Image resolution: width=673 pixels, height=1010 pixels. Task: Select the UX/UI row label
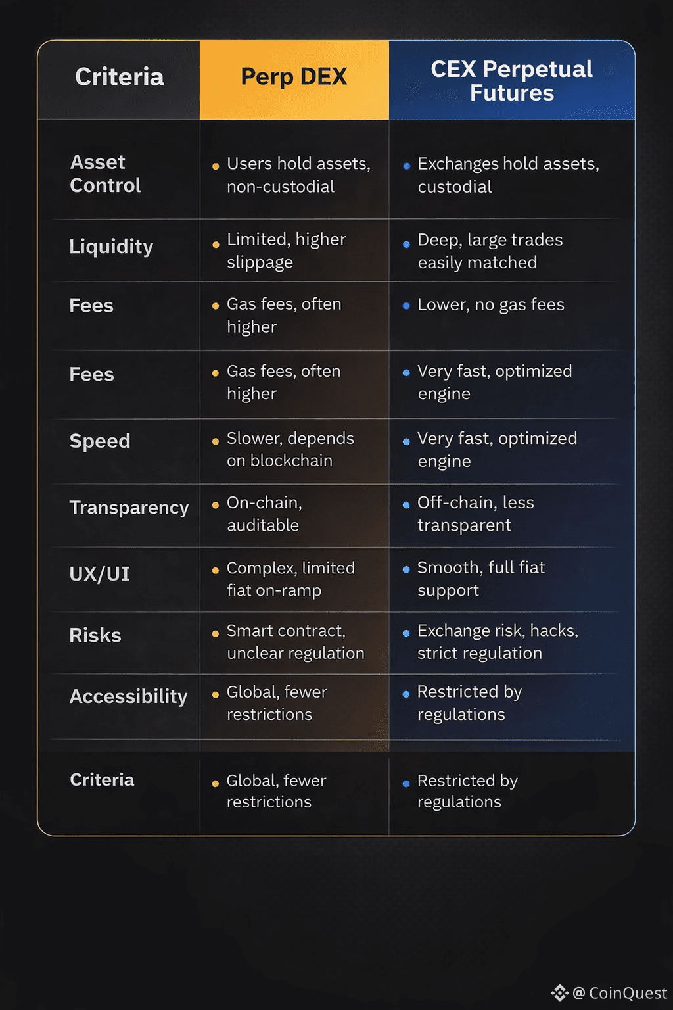point(100,574)
